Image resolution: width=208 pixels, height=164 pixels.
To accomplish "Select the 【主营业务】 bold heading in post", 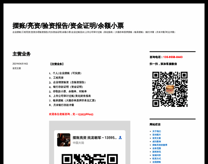I will 57,64.
